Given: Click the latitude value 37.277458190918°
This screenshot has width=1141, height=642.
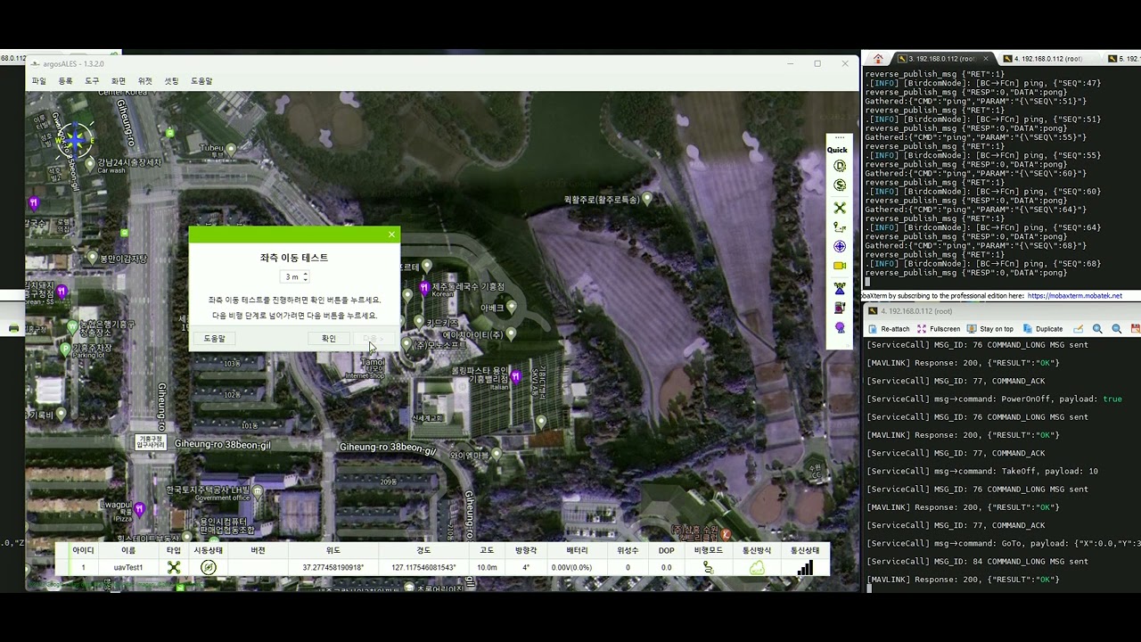Looking at the screenshot, I should click(x=332, y=568).
